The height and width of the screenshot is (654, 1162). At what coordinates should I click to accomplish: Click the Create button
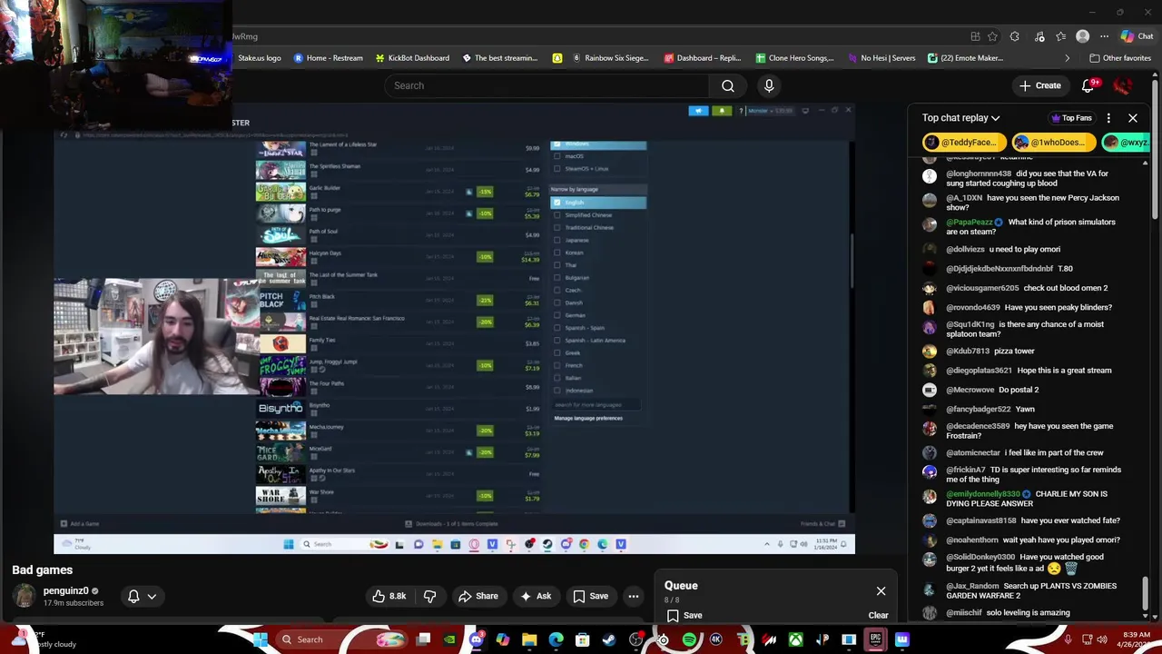[1039, 85]
